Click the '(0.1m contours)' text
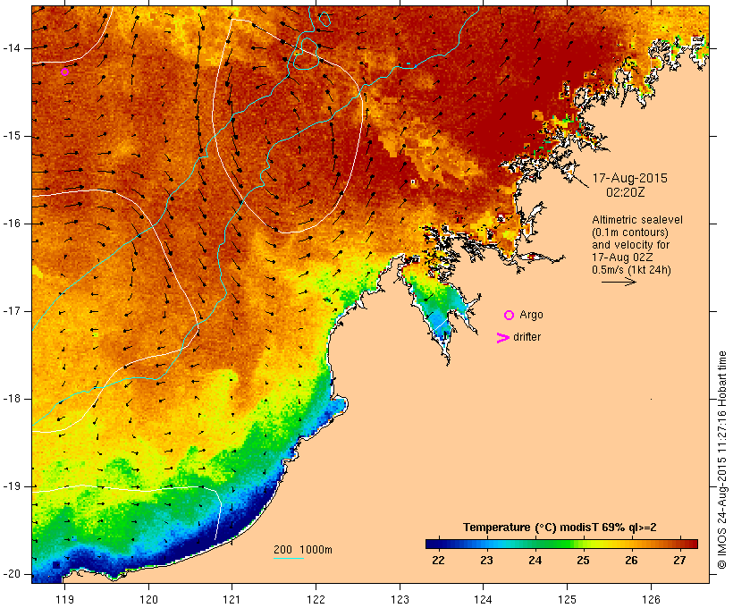The width and height of the screenshot is (733, 608). click(x=630, y=232)
